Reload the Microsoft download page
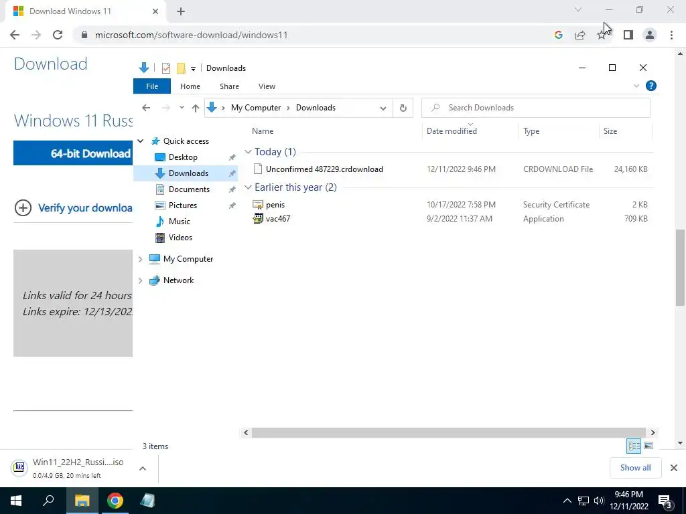686x514 pixels. point(58,35)
